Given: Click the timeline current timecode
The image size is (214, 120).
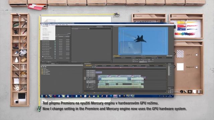Looking at the screenshot, I should pyautogui.click(x=89, y=66).
